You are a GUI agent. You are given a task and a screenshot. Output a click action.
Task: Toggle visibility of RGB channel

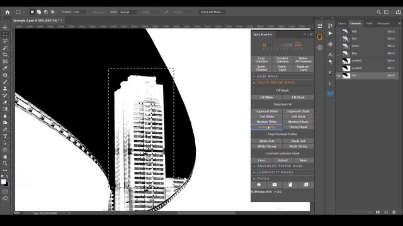(x=339, y=31)
